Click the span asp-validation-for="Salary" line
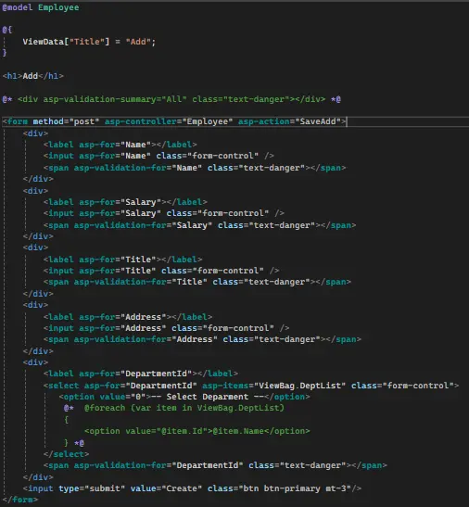The width and height of the screenshot is (469, 507). point(199,225)
